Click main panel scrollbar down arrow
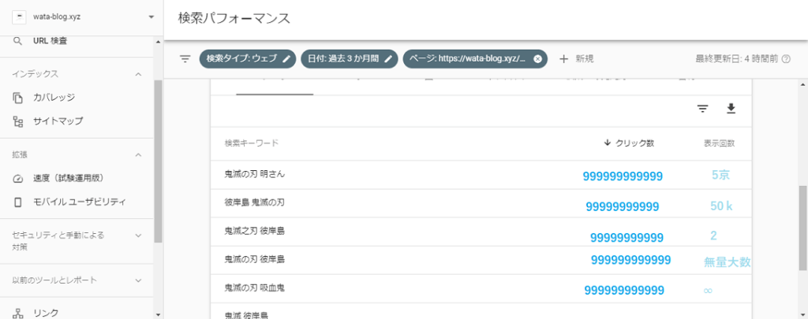This screenshot has height=319, width=808. [803, 313]
